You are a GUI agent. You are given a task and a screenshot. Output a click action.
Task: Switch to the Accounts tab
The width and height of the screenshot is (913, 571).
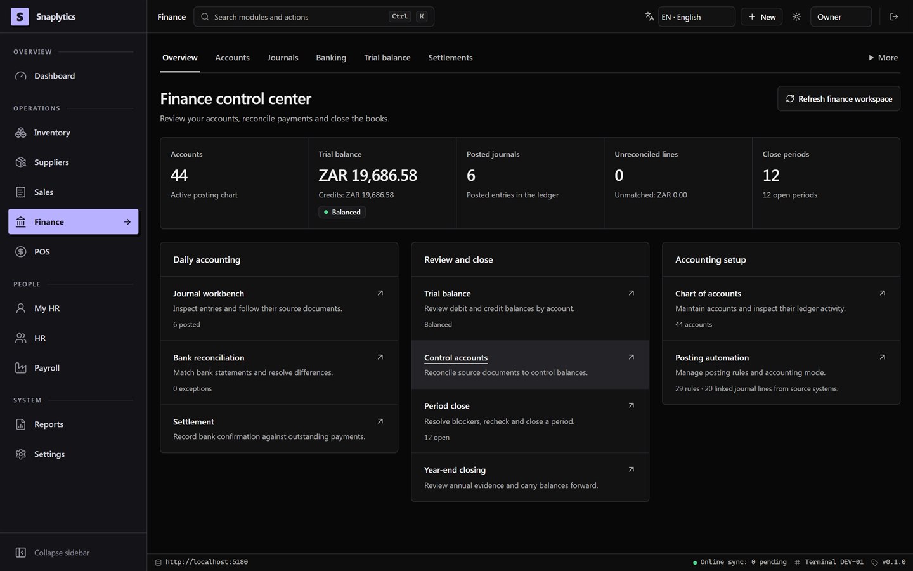(232, 58)
